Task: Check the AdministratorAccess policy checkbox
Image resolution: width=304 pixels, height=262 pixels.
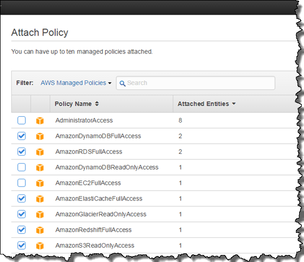Action: tap(22, 120)
